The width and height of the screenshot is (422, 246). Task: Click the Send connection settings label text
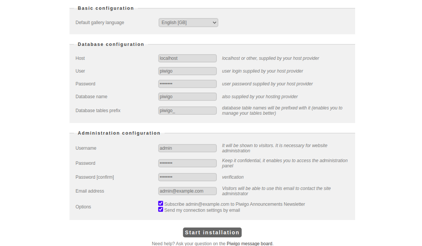click(x=202, y=210)
